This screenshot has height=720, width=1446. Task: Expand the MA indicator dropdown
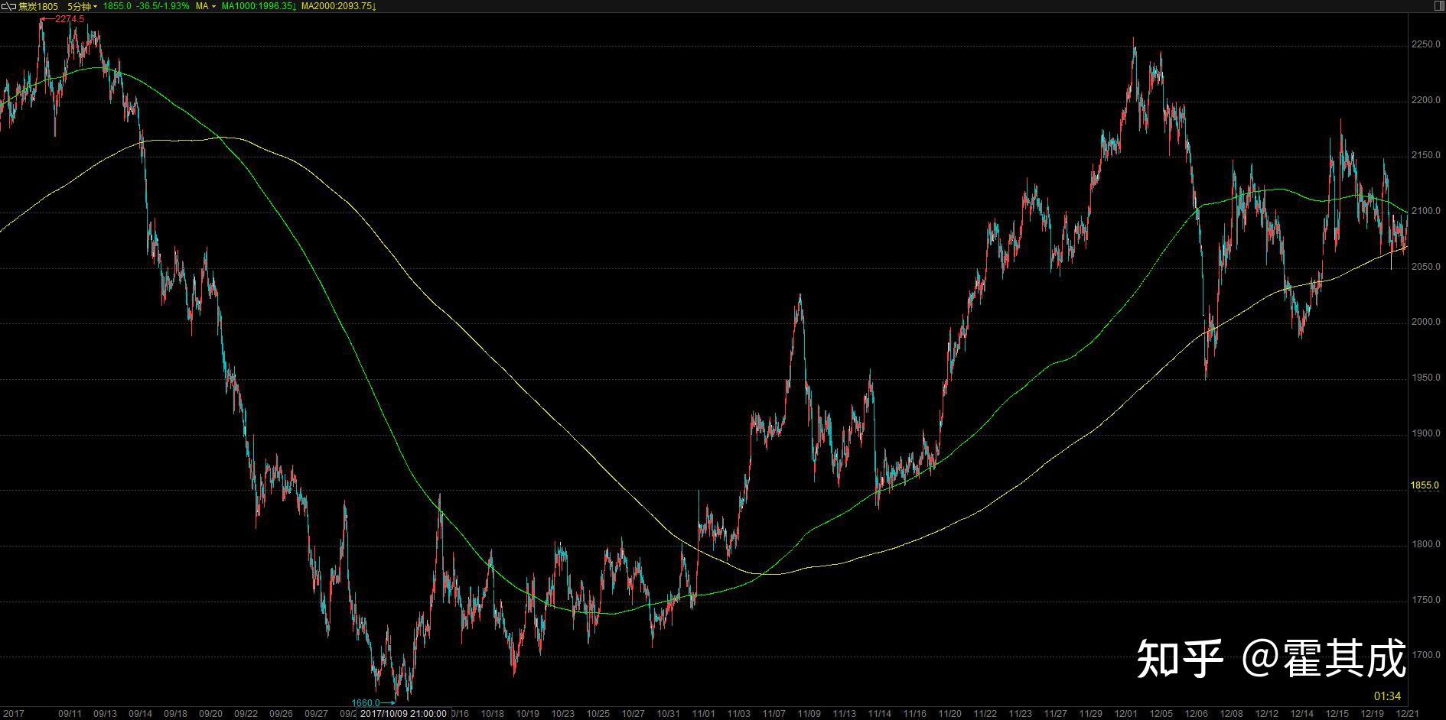(x=205, y=6)
